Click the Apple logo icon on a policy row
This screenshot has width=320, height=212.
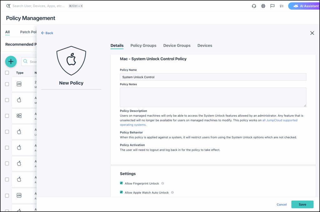pyautogui.click(x=19, y=100)
